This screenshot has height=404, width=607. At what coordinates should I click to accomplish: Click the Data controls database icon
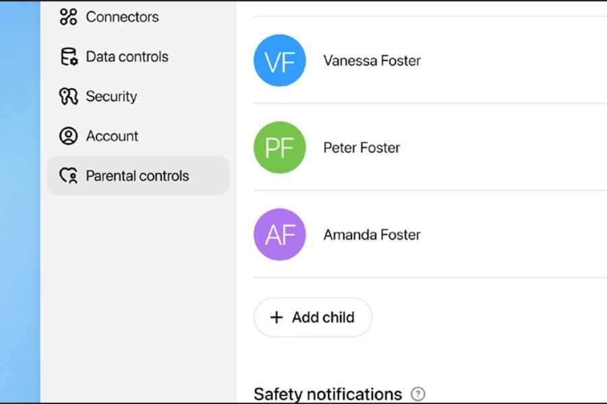coord(68,57)
